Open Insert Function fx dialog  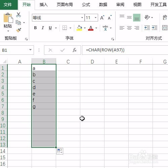75,50
